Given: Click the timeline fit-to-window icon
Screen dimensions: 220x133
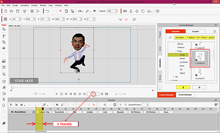Looking at the screenshot, I should point(115,105).
